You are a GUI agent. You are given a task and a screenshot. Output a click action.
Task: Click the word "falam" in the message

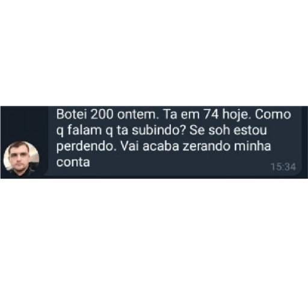(x=85, y=131)
